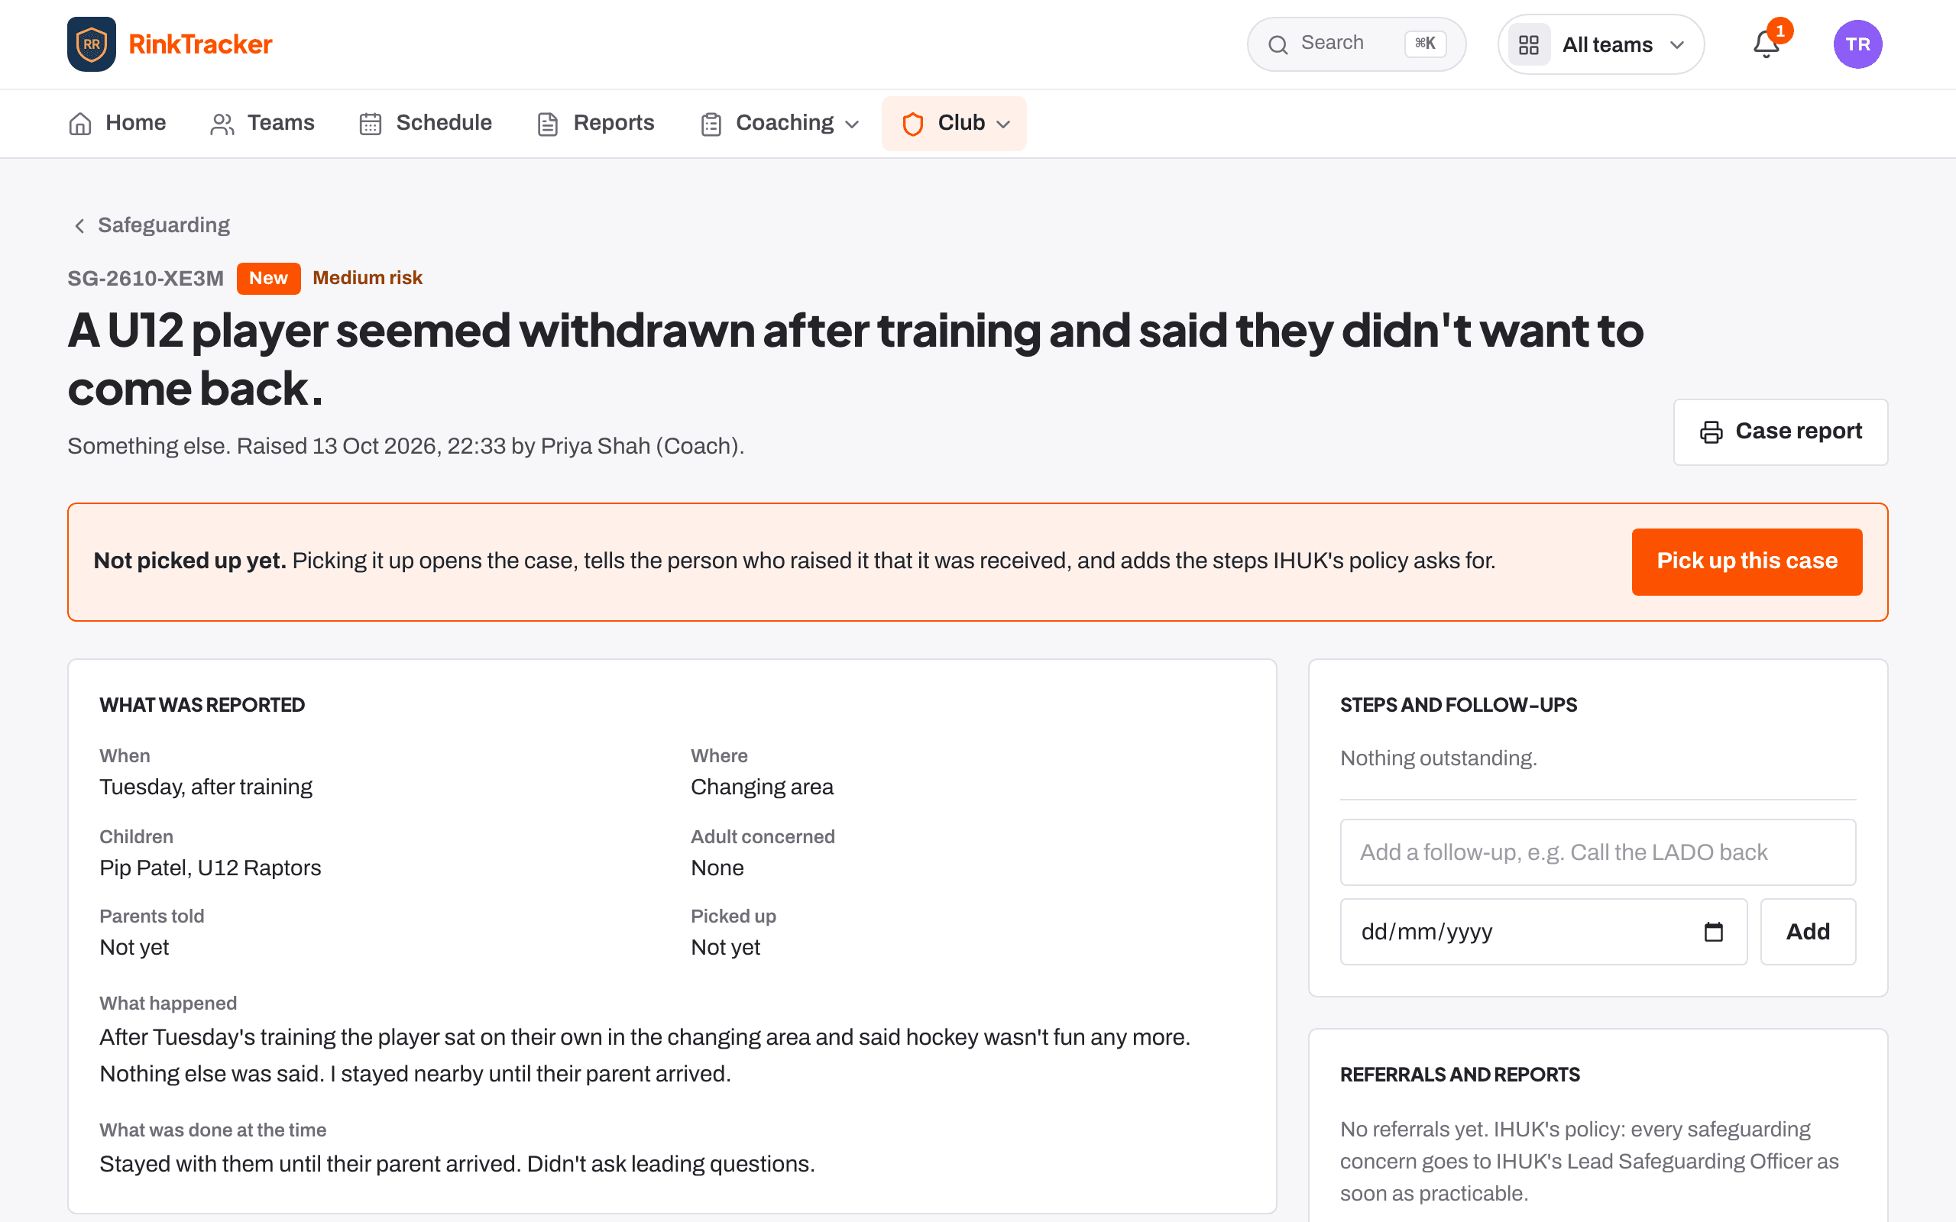Click the Tuesday, after training value
Image resolution: width=1956 pixels, height=1222 pixels.
tap(206, 787)
